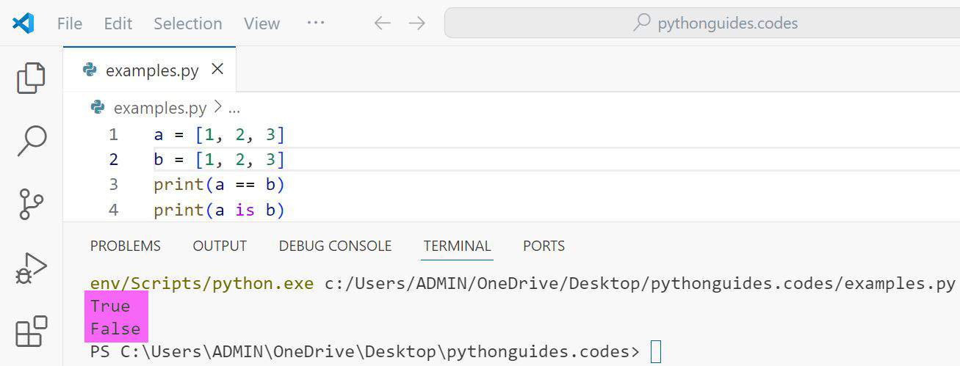Expand breadcrumb symbol list after examples.py
This screenshot has width=960, height=366.
[x=234, y=109]
